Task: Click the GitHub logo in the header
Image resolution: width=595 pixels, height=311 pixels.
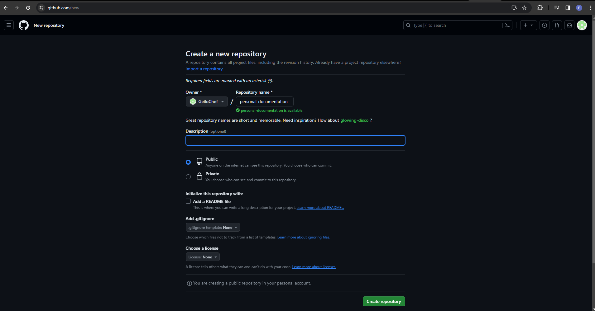Action: click(24, 25)
